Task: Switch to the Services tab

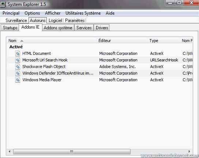Action: (84, 28)
